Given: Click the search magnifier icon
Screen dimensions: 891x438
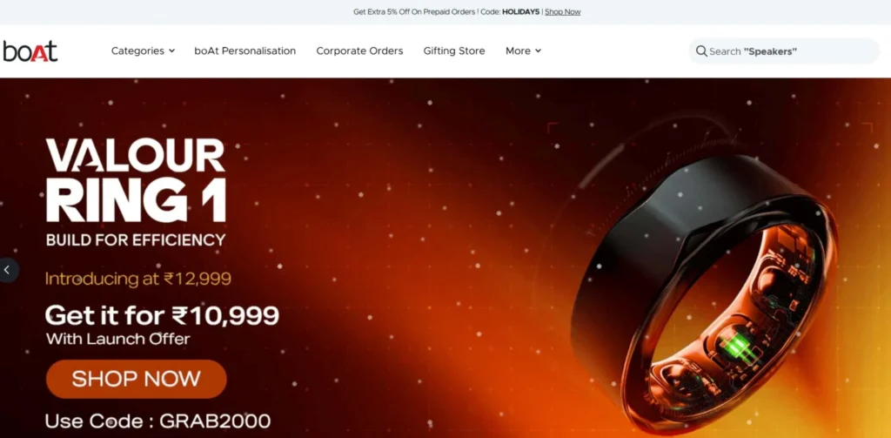Looking at the screenshot, I should tap(701, 51).
